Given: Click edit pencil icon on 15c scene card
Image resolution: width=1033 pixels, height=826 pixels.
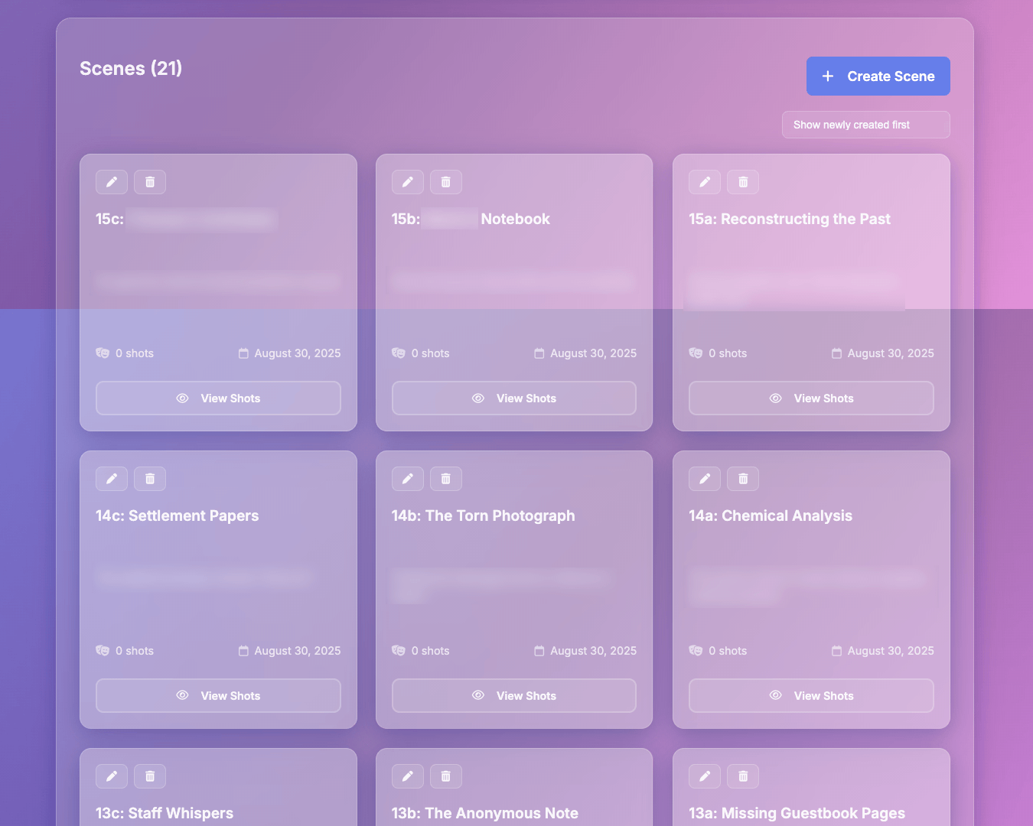Looking at the screenshot, I should [112, 182].
